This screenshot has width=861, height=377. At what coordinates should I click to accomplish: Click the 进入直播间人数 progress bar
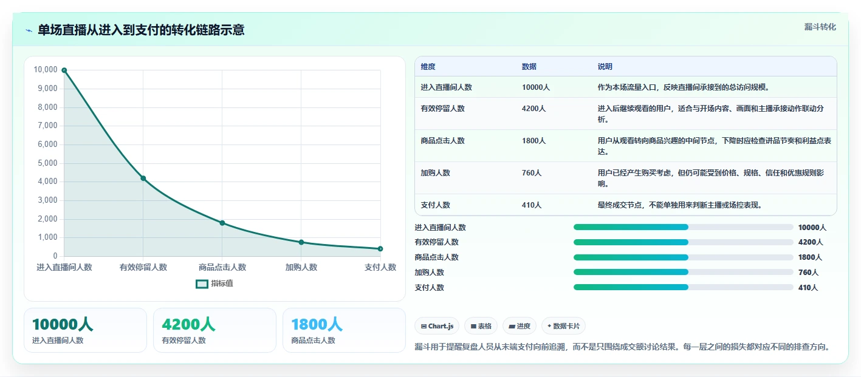tap(684, 227)
